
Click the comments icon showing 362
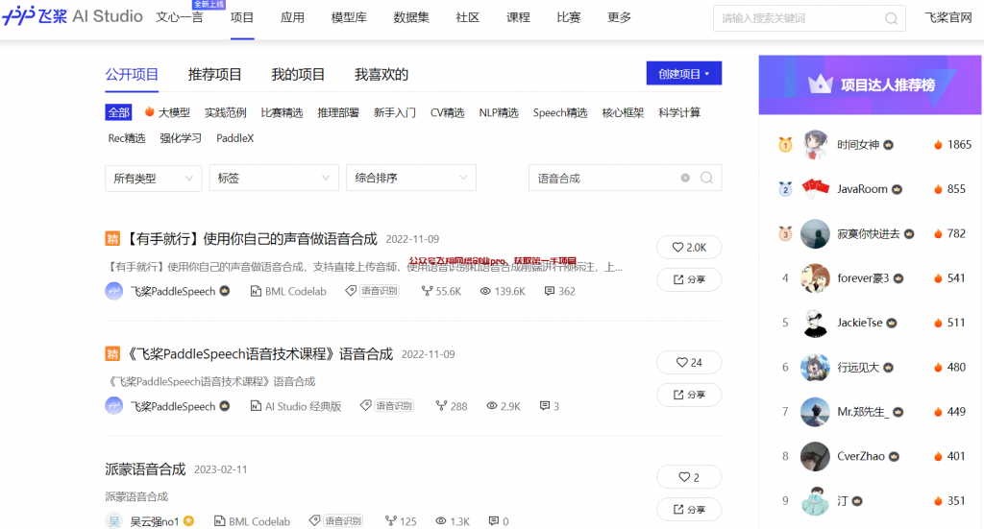tap(550, 291)
